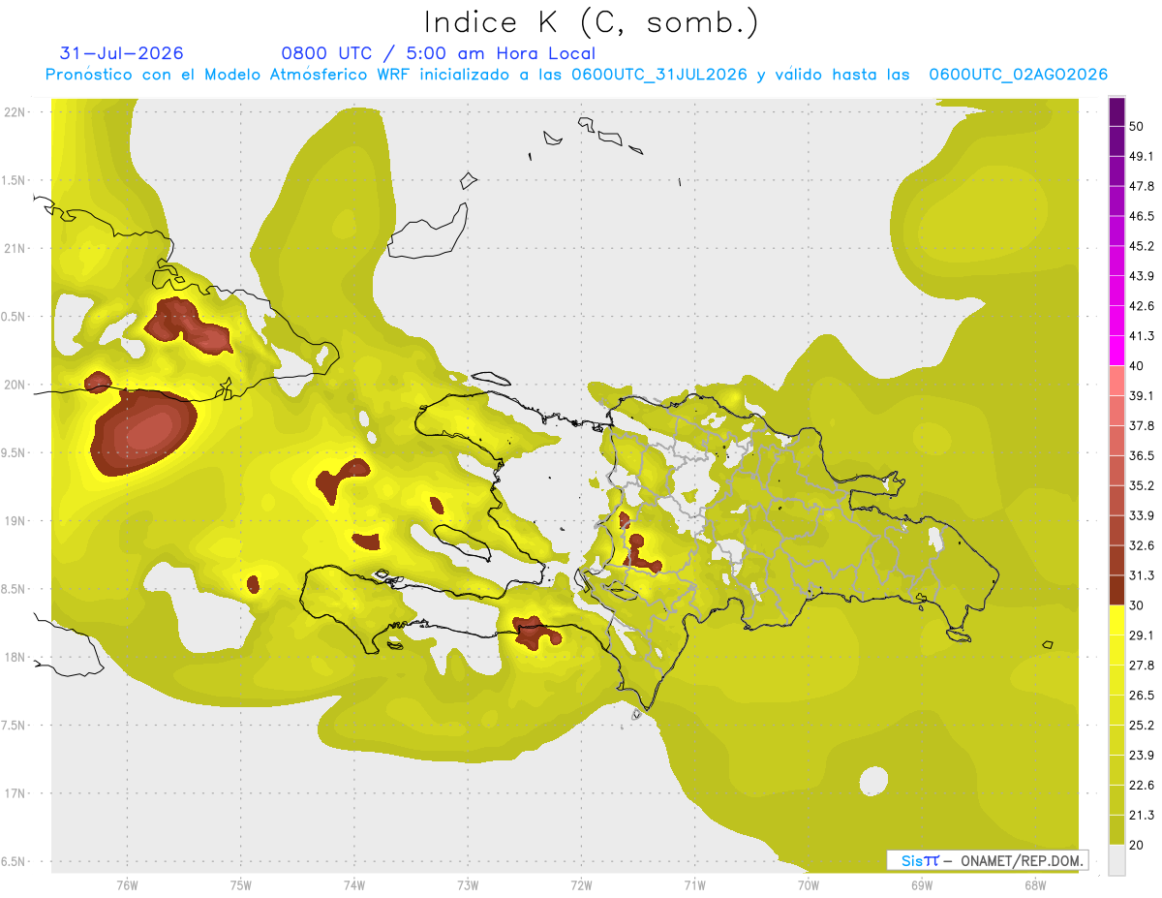Click the '39.1' legend value

(x=1141, y=396)
